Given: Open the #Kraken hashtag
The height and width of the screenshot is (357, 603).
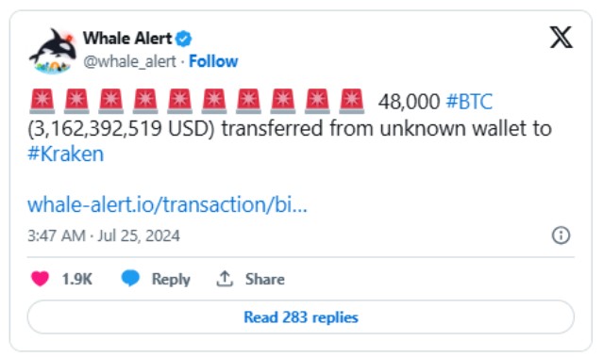Looking at the screenshot, I should [x=66, y=154].
